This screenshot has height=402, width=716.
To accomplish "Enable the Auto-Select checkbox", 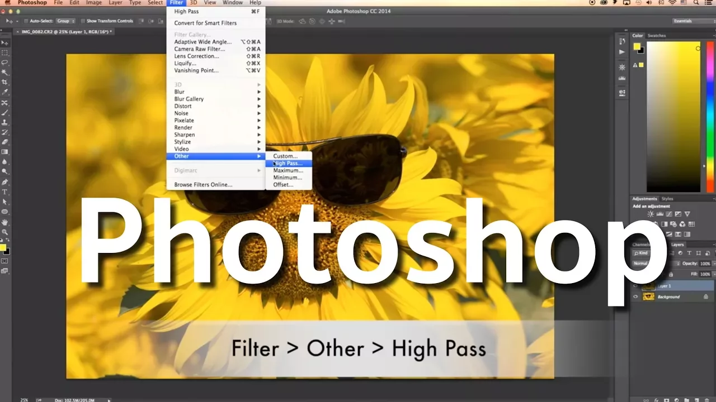I will click(26, 21).
